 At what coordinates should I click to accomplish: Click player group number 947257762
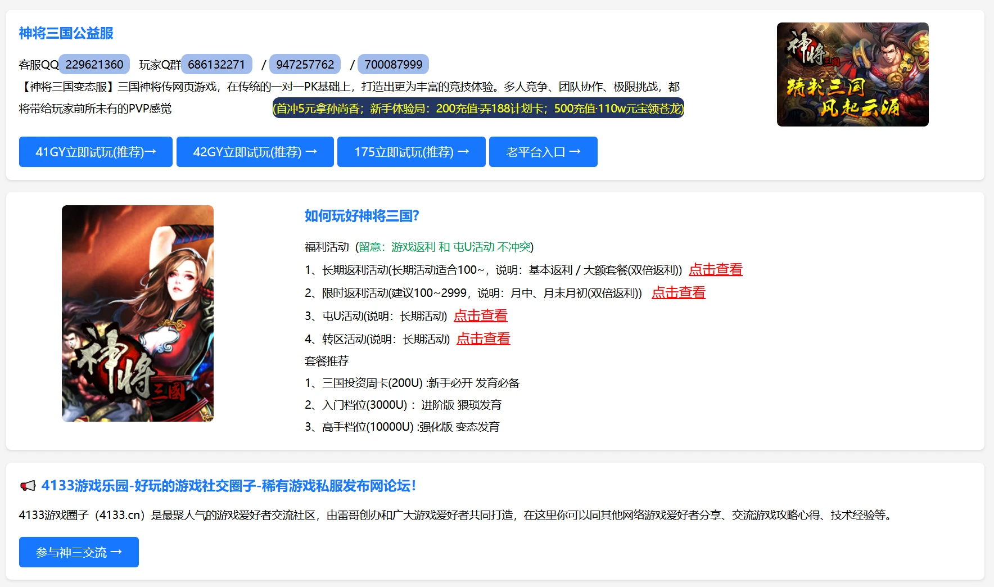point(304,64)
